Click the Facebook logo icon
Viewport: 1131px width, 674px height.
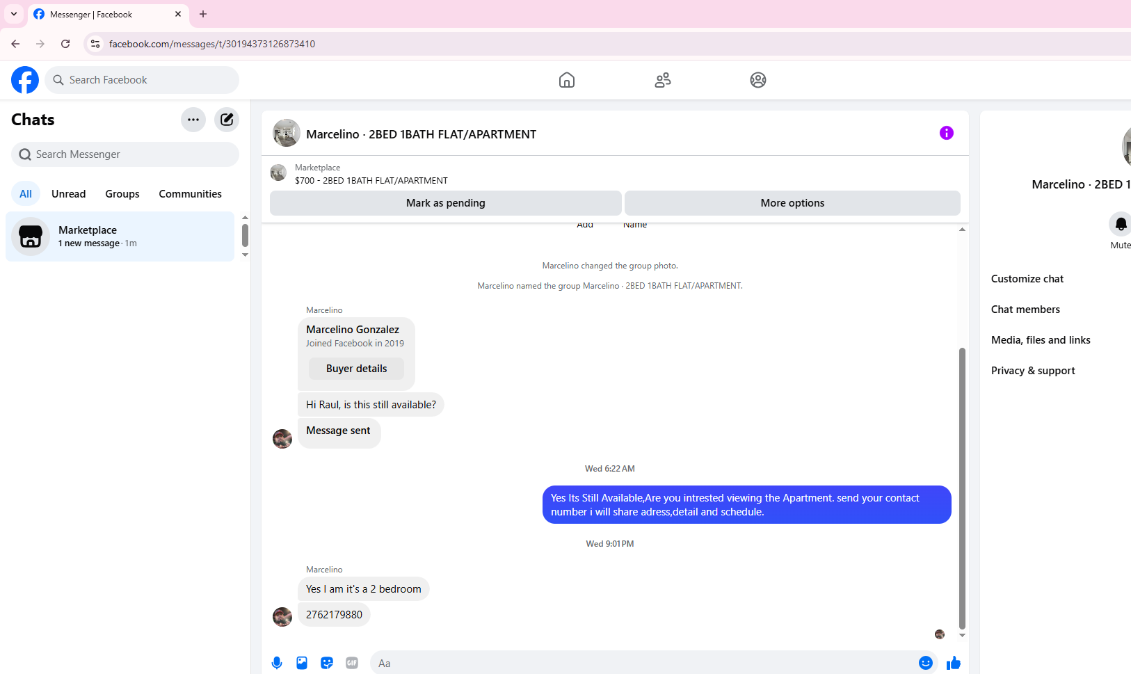click(25, 80)
